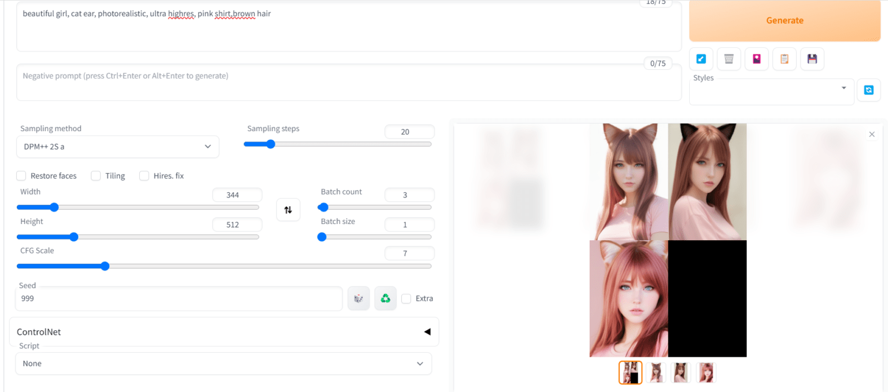Click the blue arrow to read generation parameters

[701, 58]
